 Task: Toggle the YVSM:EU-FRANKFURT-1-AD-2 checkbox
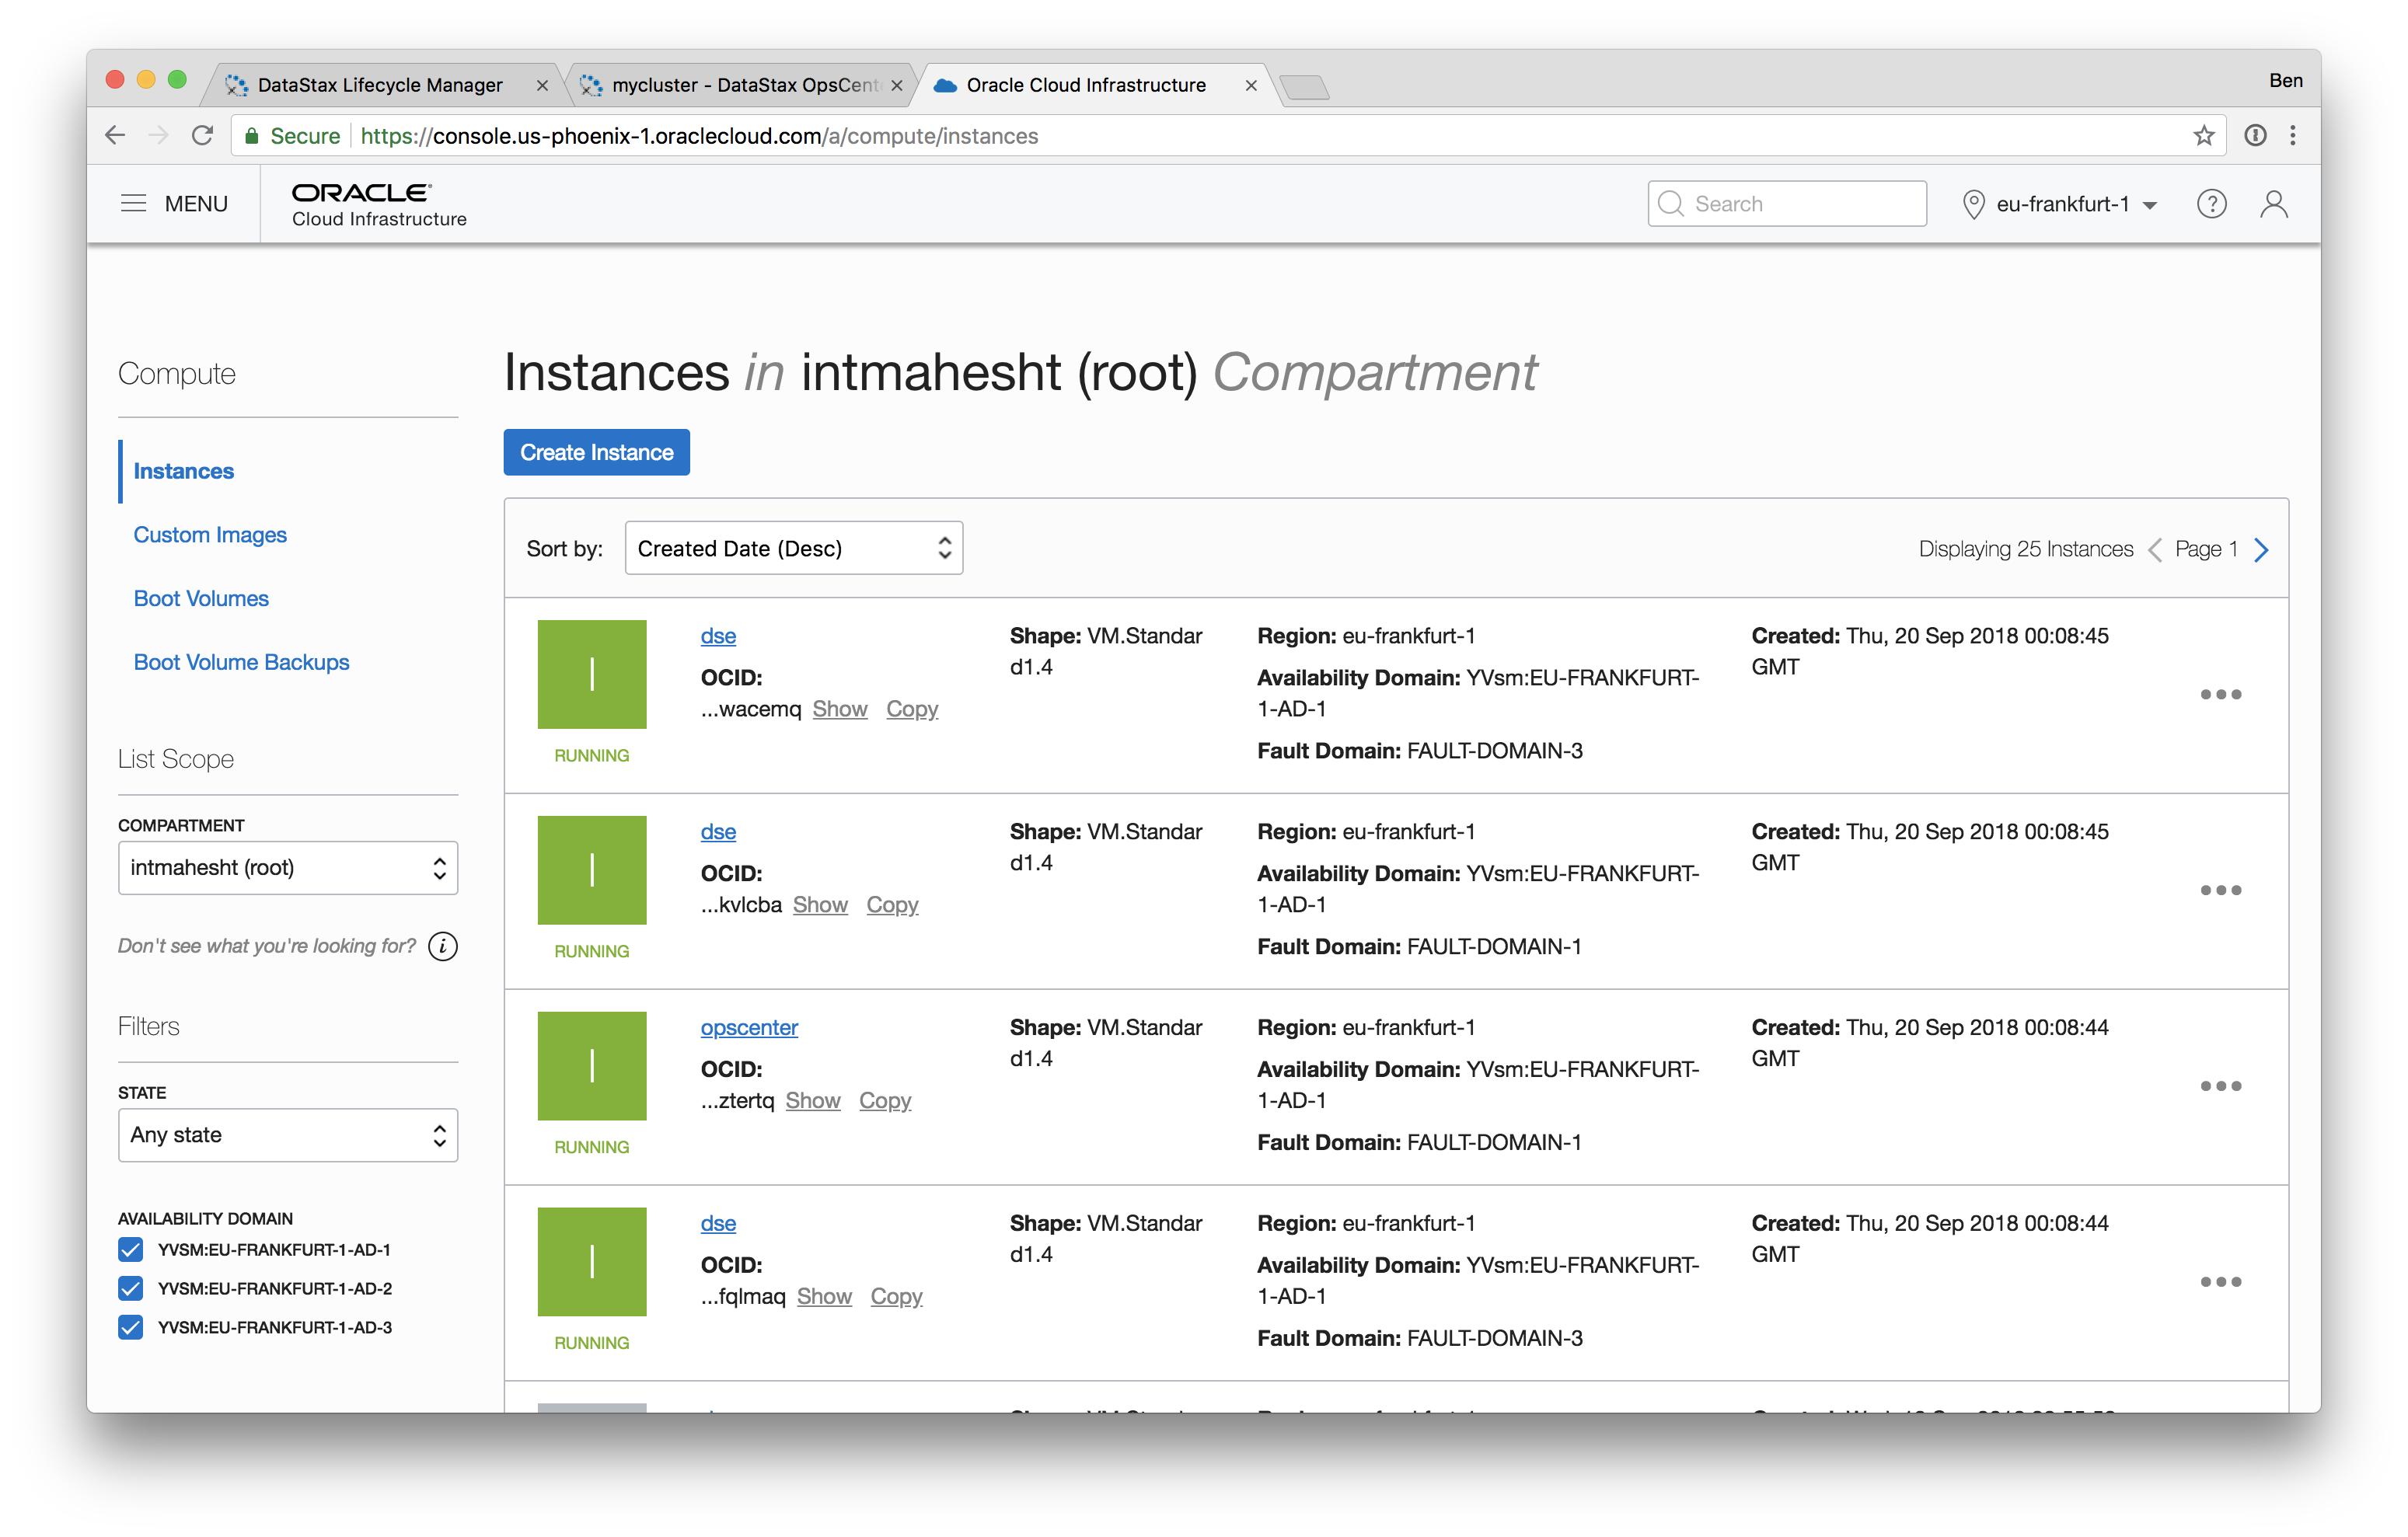[131, 1289]
